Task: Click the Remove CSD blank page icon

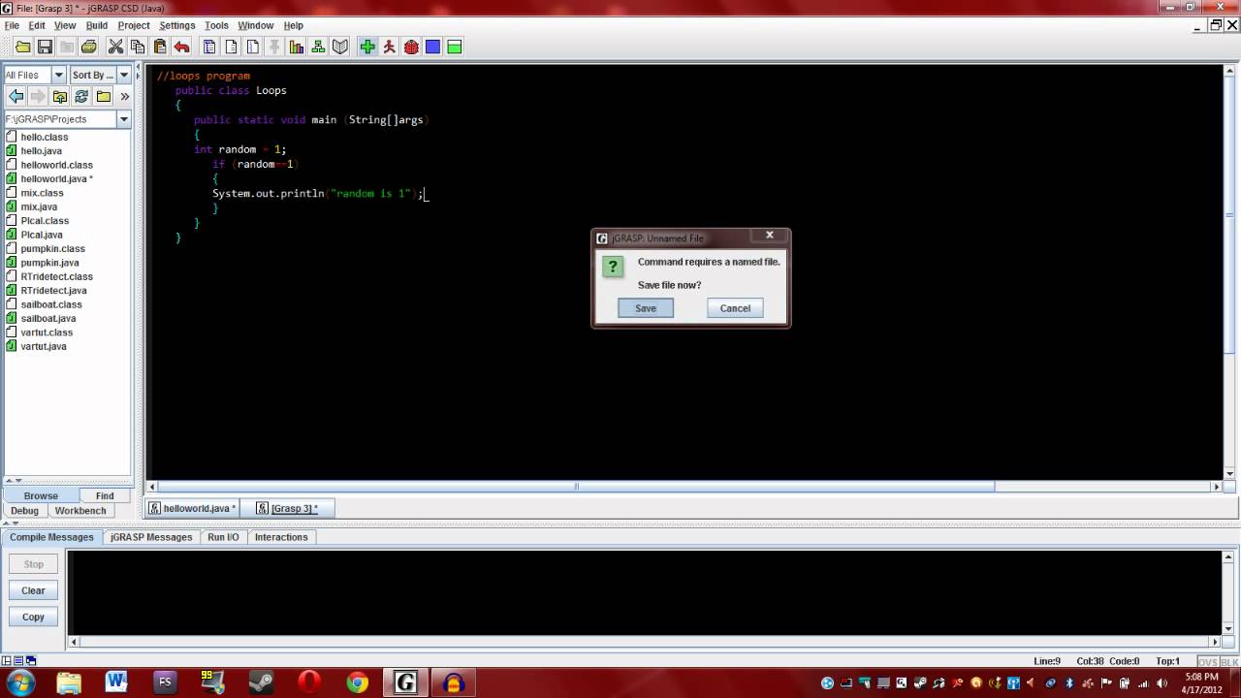Action: (231, 47)
